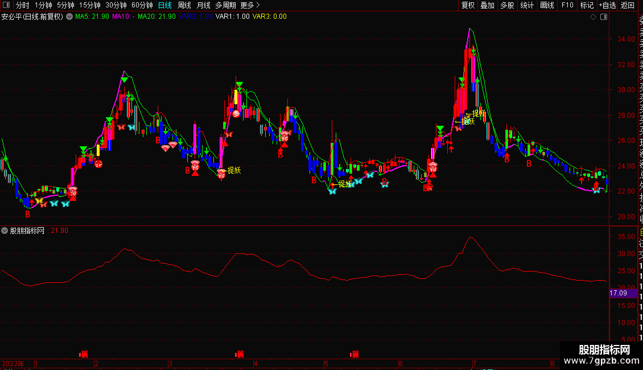The image size is (643, 370).
Task: Toggle the right side panel icon
Action: point(604,17)
